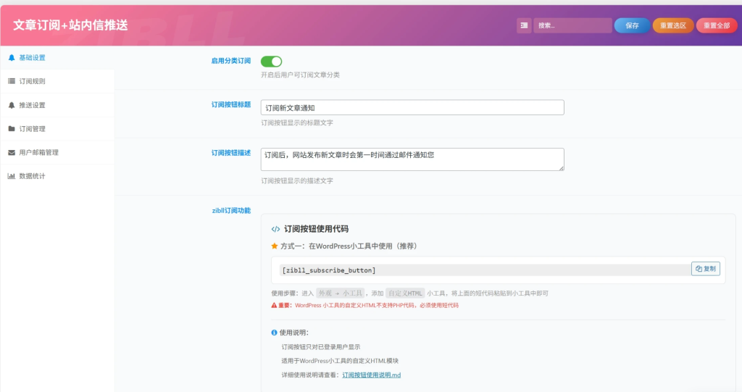The height and width of the screenshot is (392, 742).
Task: Open the 订阅管理 tab
Action: [57, 129]
